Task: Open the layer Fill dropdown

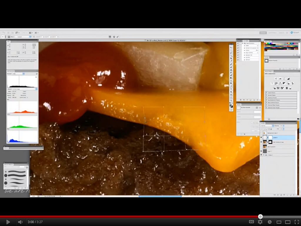Action: (x=284, y=129)
